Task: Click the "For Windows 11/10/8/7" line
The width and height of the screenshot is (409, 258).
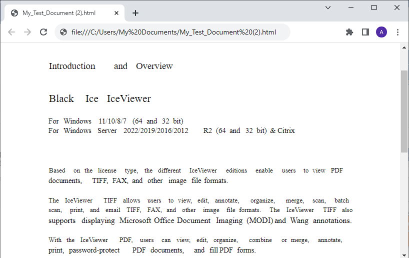Action: [x=116, y=121]
